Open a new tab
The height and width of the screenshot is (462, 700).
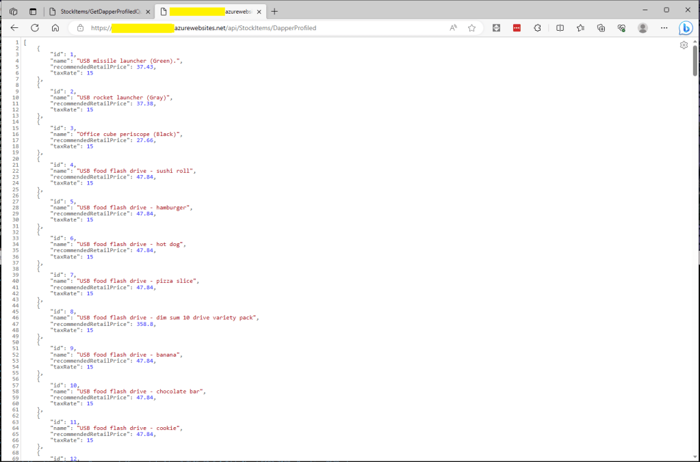(274, 12)
